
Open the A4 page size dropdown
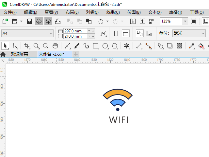pos(27,33)
